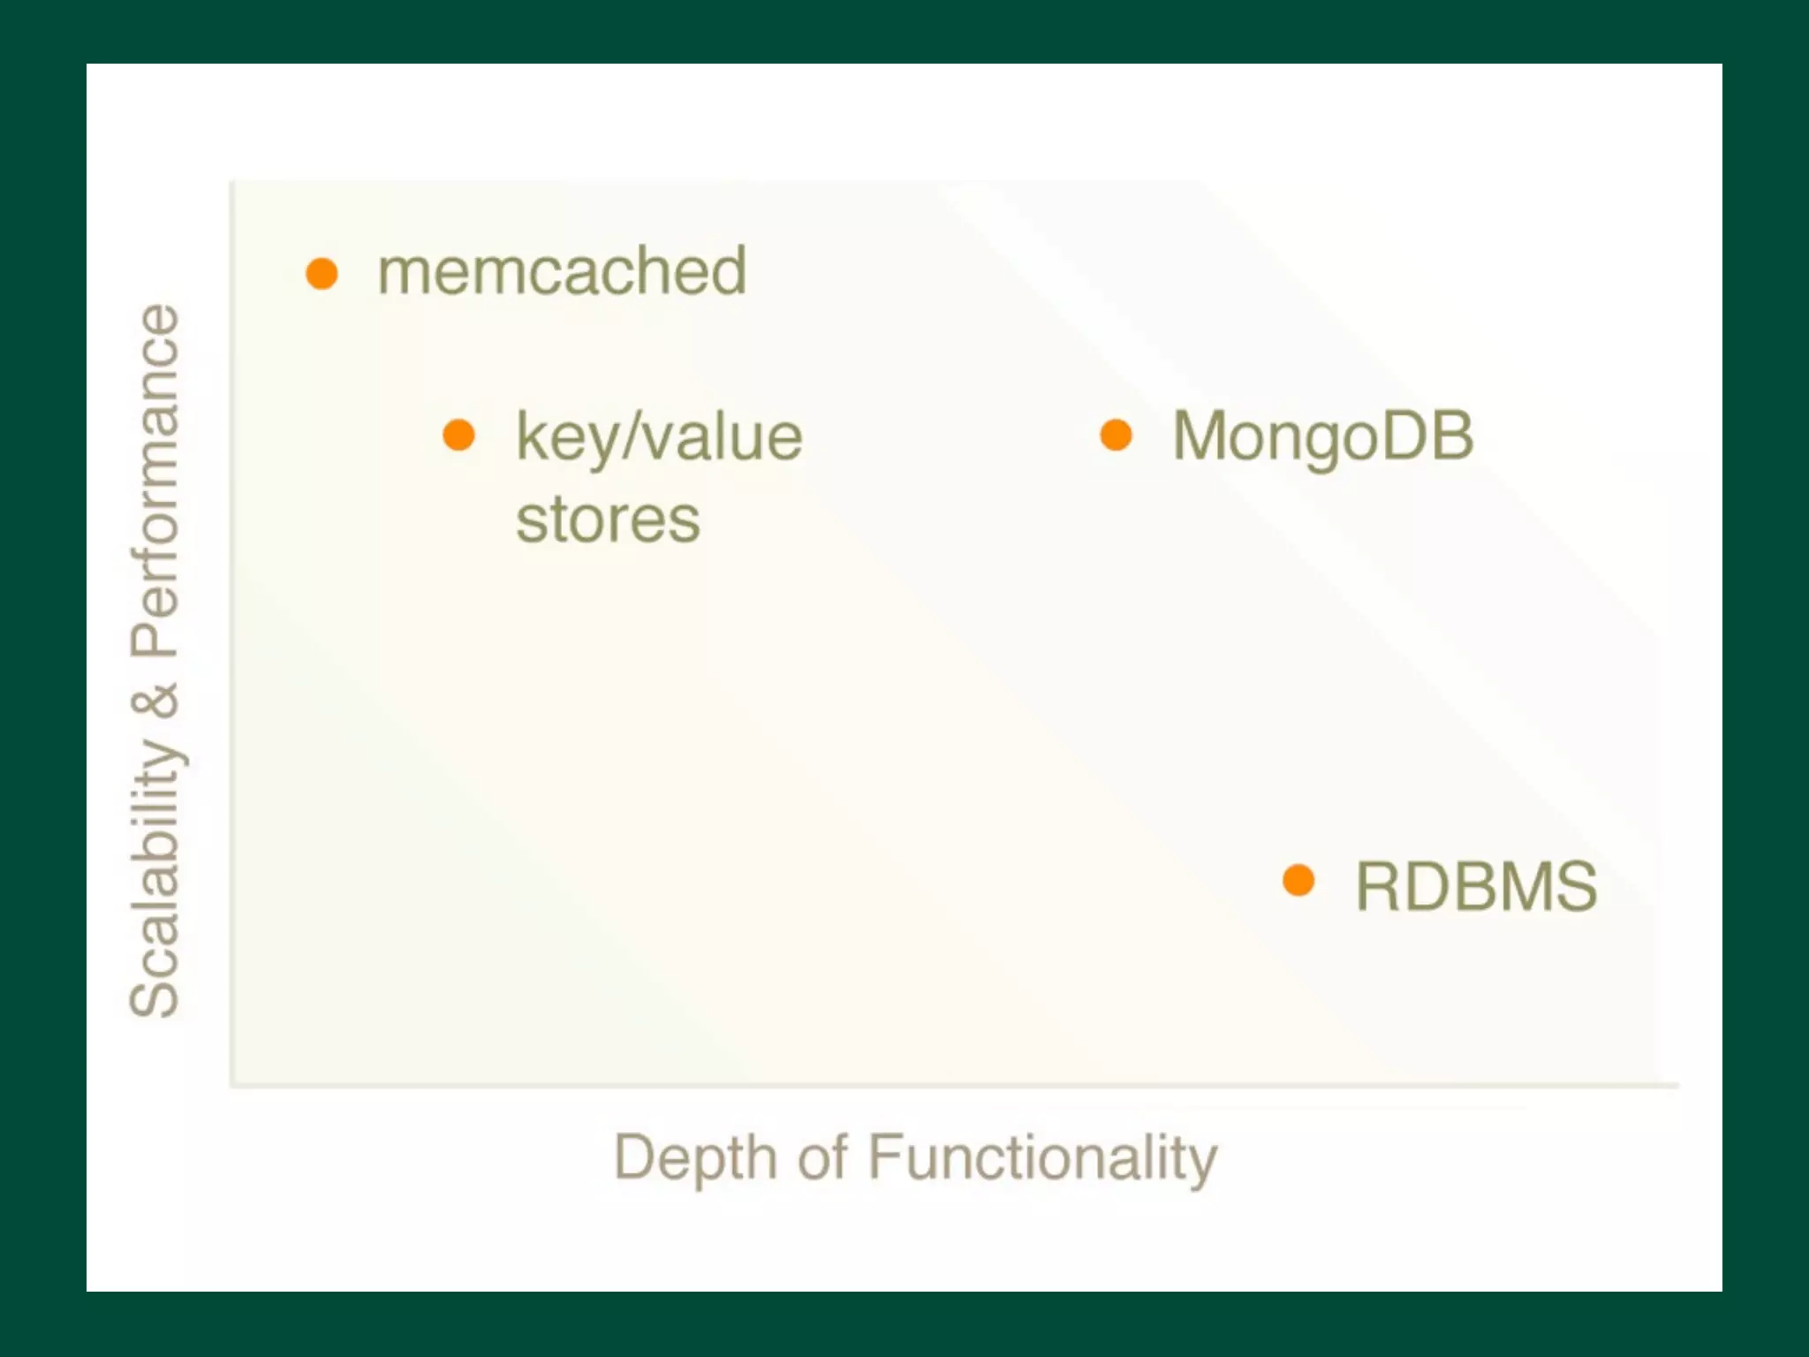
Task: Select the orange dot beside RDBMS
Action: coord(1298,880)
